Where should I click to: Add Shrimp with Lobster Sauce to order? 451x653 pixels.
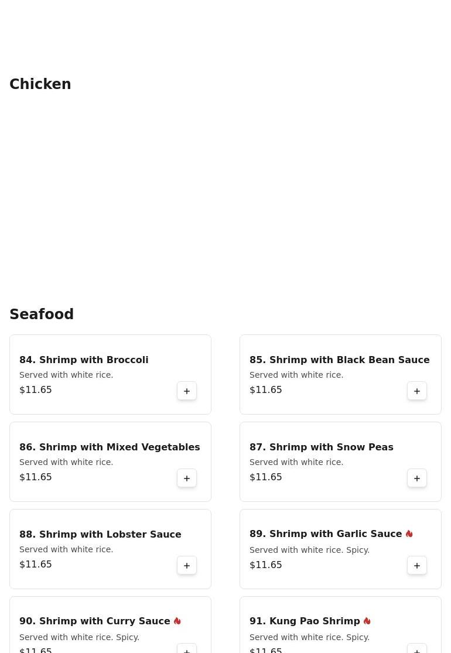tap(187, 566)
